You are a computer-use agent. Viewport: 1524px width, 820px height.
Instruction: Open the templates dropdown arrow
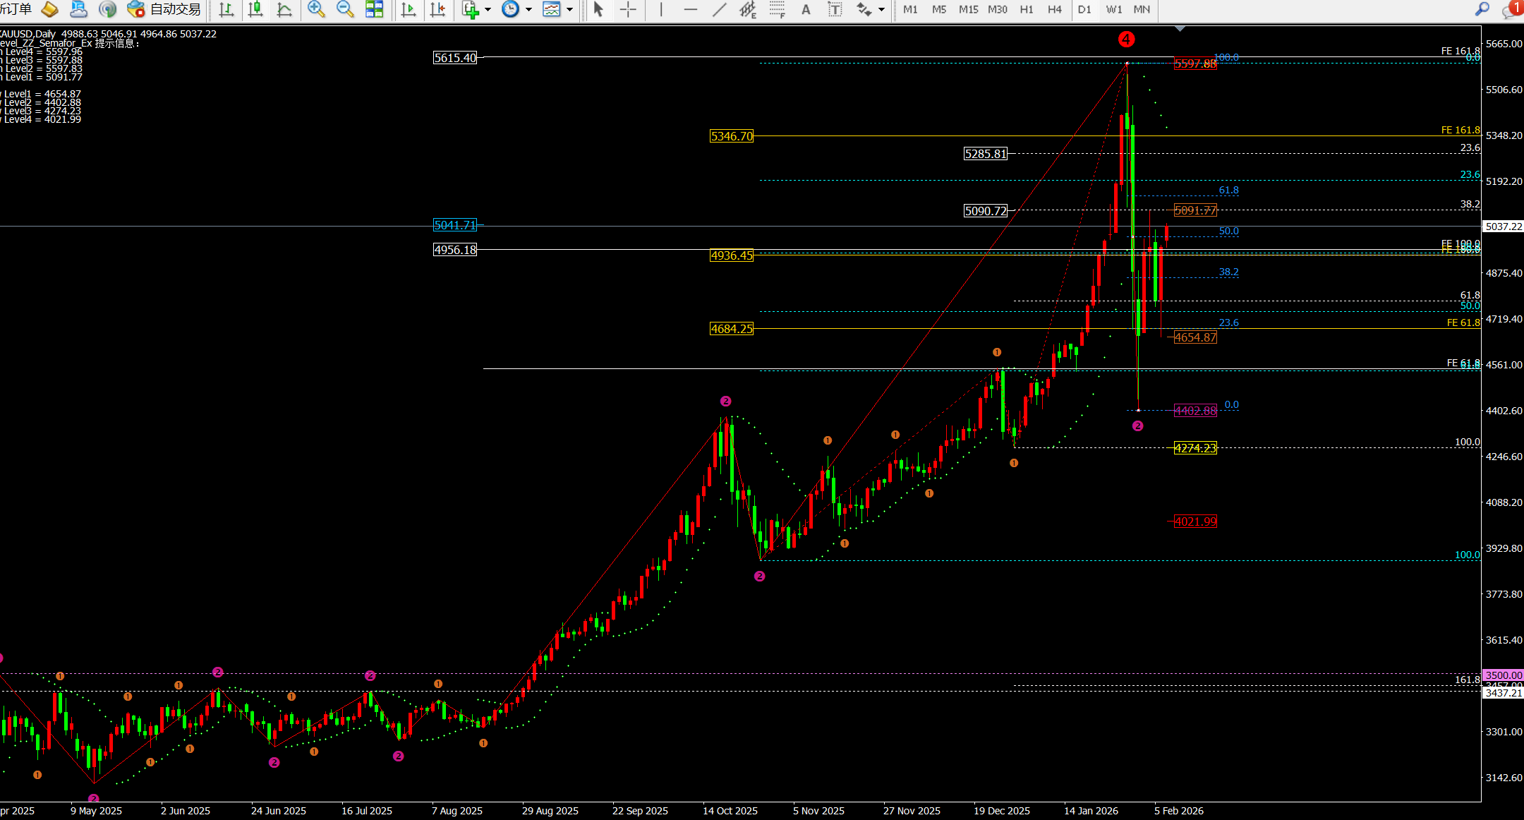point(569,9)
